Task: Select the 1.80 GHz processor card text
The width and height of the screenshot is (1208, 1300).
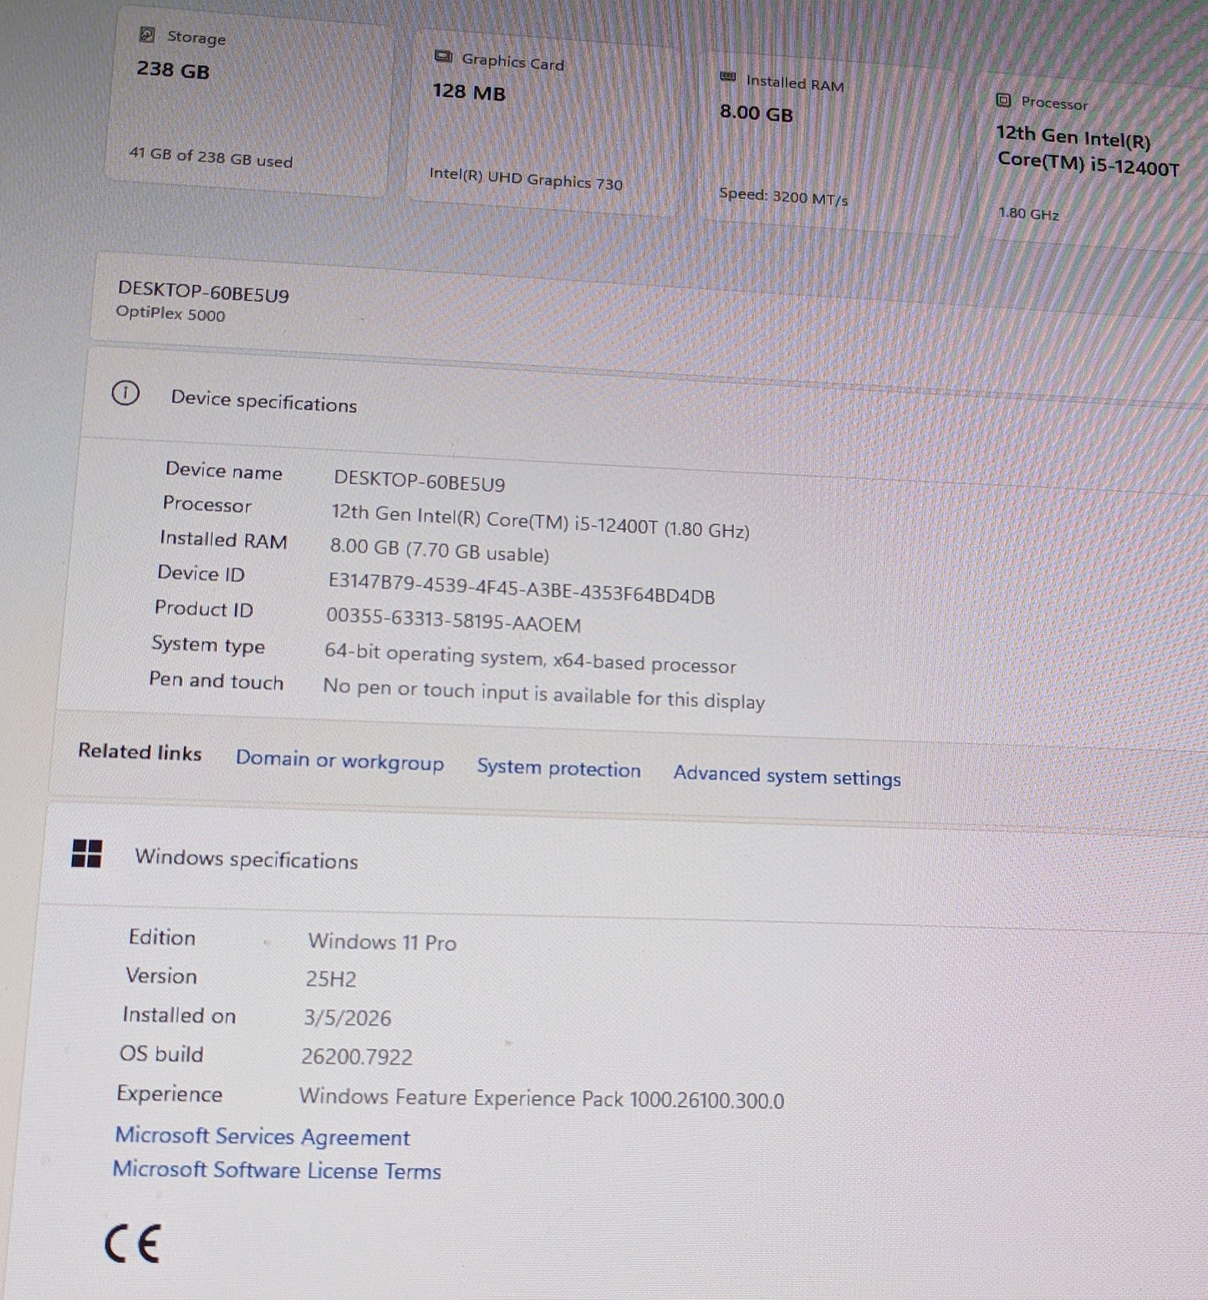Action: point(1029,213)
